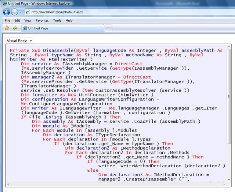Click 'HtmlTextWriter' in the code

68,59
